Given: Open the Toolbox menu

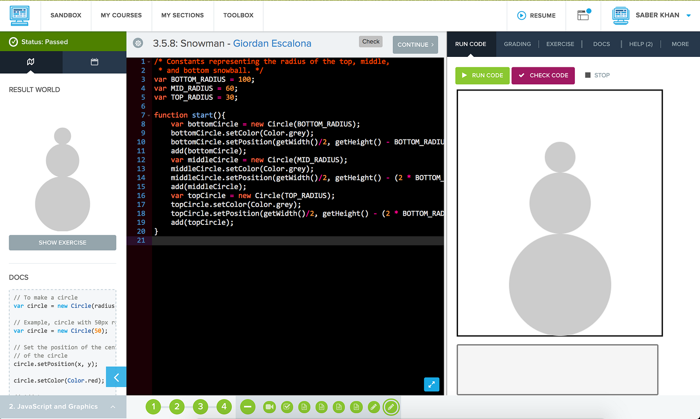Looking at the screenshot, I should point(238,15).
